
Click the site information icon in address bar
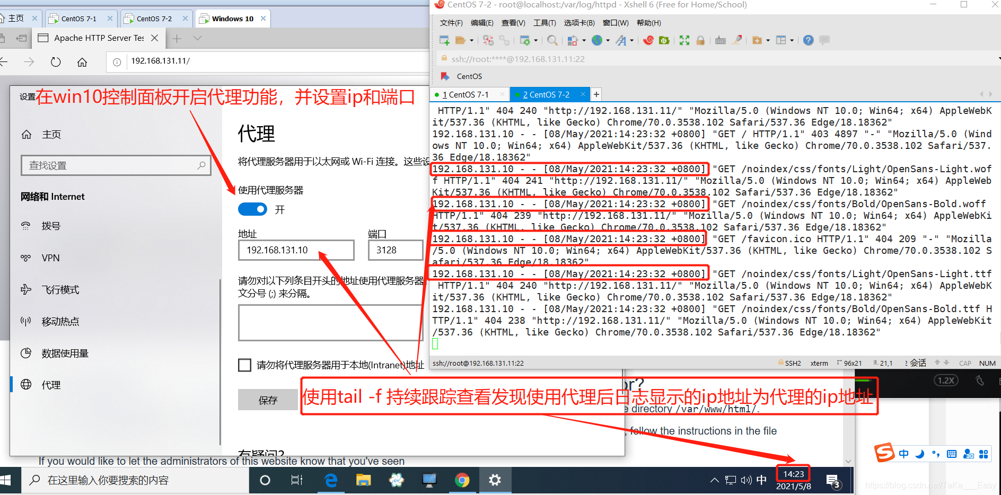pos(117,62)
